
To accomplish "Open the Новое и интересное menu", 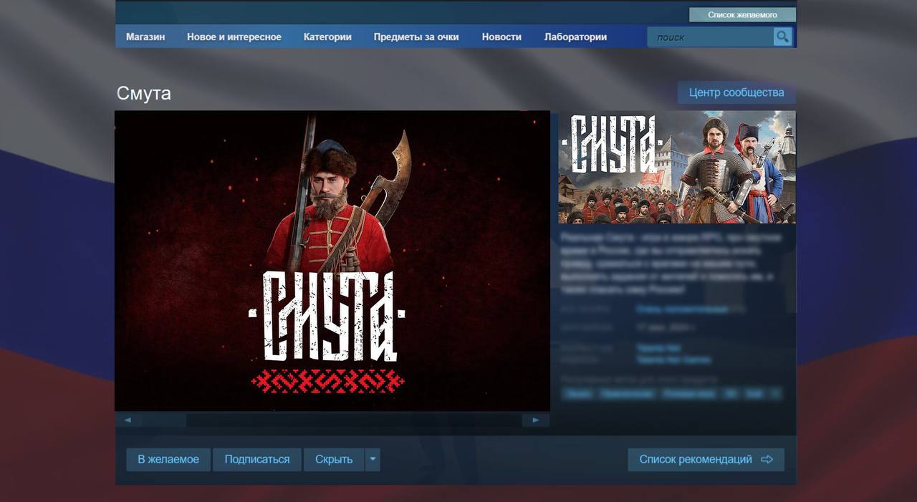I will point(234,37).
